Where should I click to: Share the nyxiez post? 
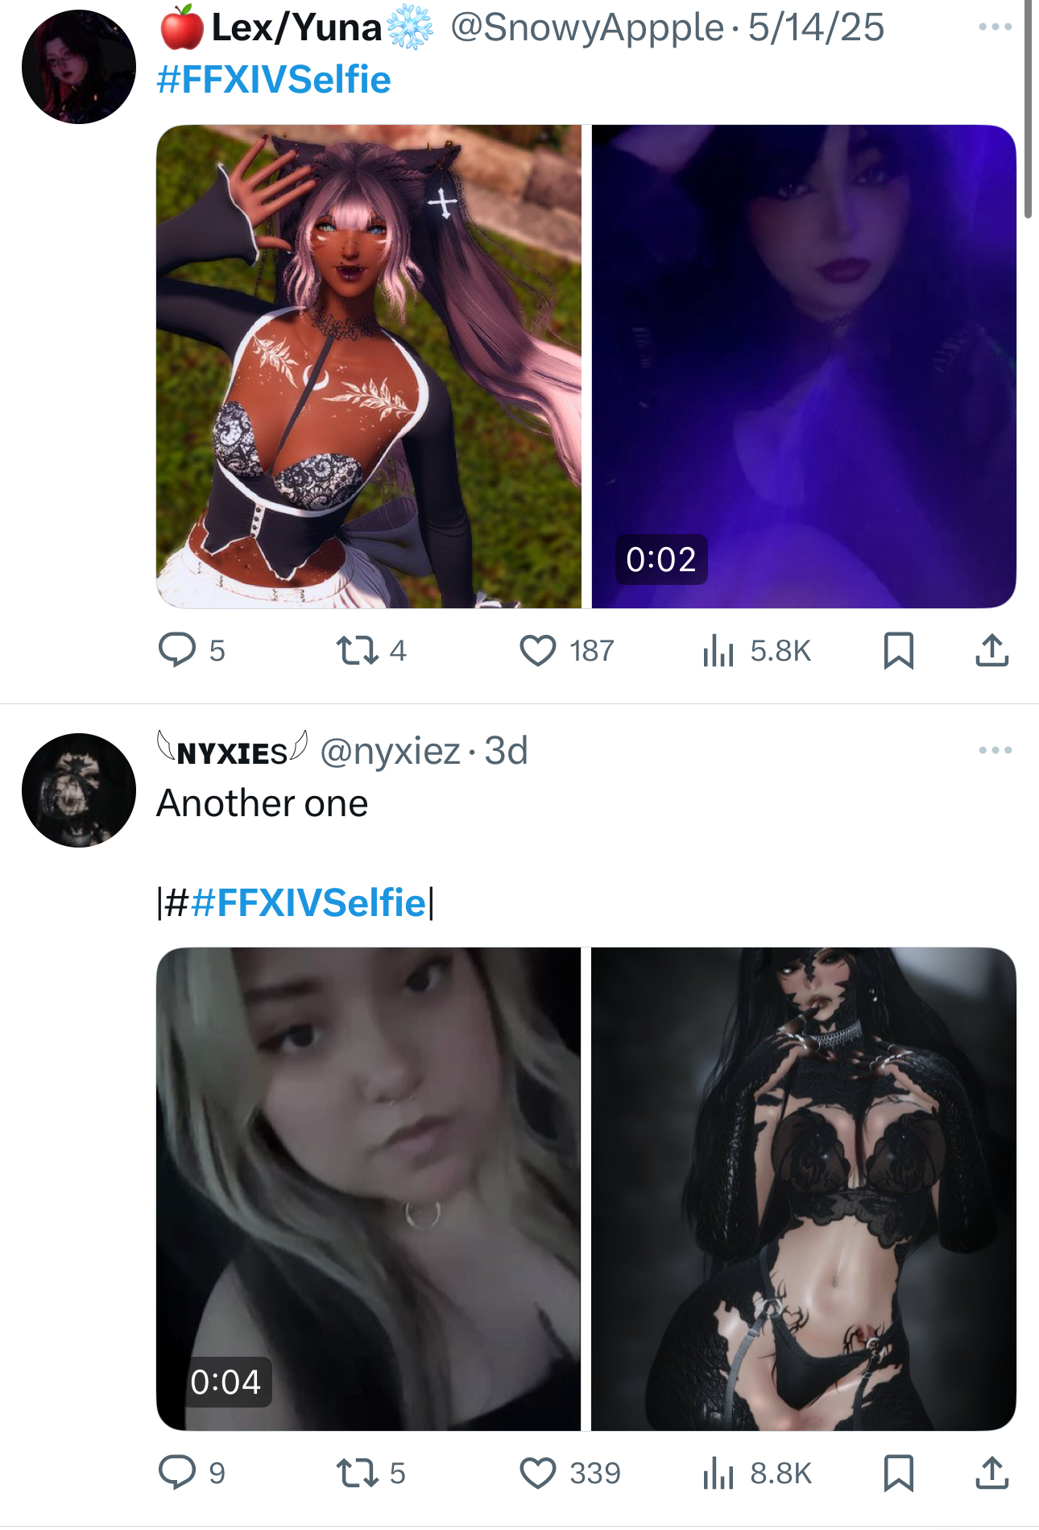(991, 1473)
